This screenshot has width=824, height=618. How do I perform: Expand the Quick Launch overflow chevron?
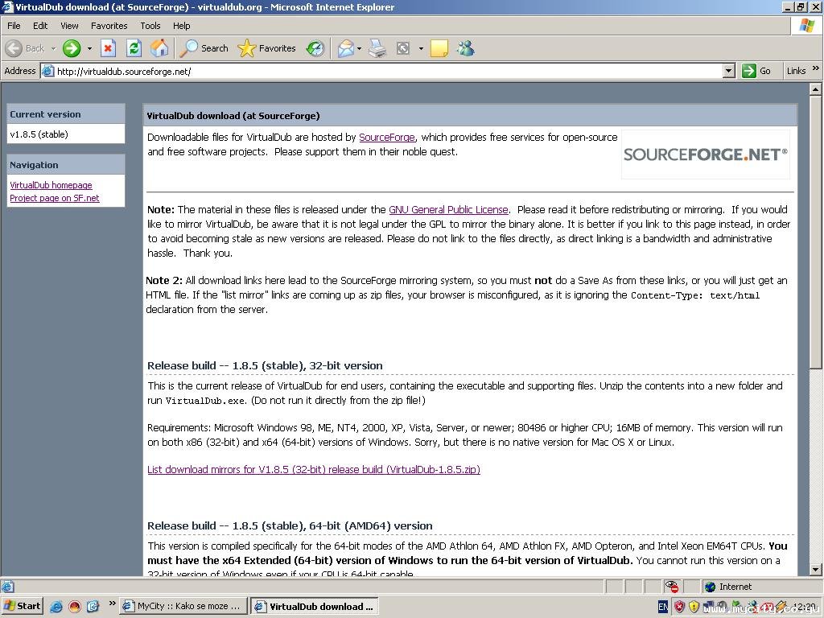point(112,604)
